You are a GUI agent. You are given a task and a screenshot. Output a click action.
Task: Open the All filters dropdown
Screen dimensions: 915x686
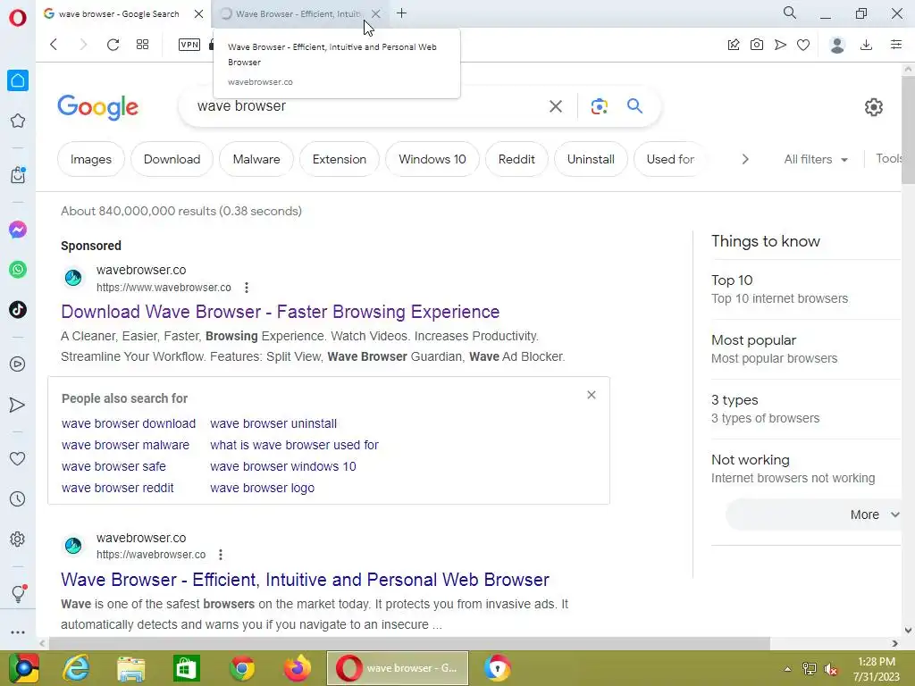[x=816, y=159]
